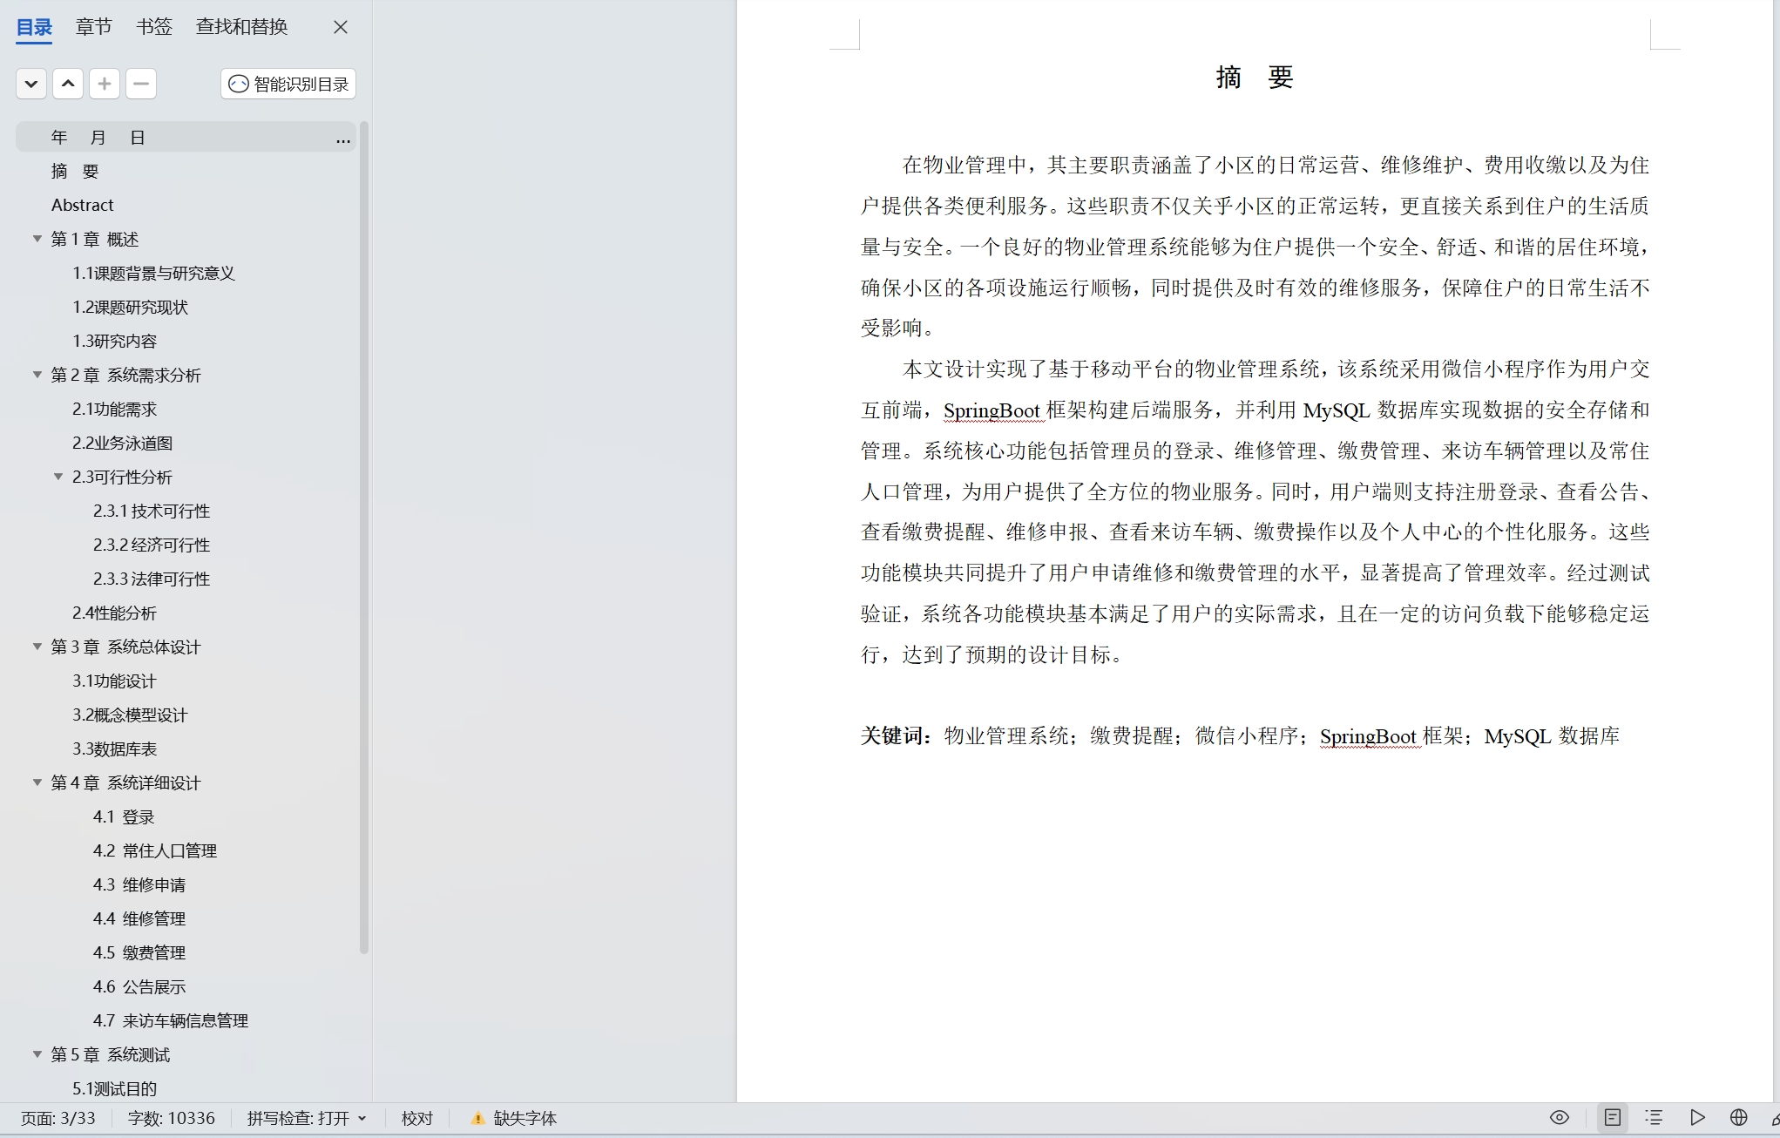
Task: Switch to page layout view
Action: click(1613, 1117)
